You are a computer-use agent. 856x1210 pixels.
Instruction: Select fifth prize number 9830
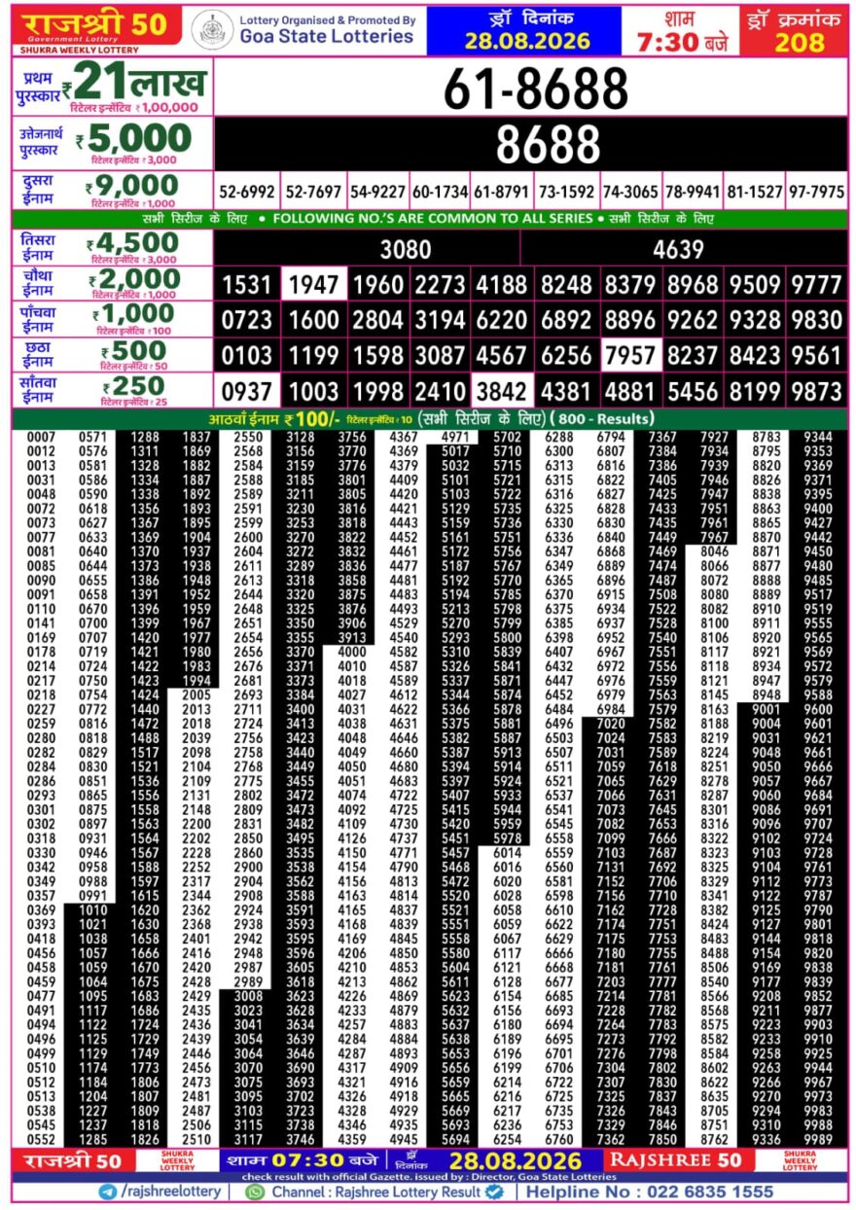pyautogui.click(x=817, y=321)
